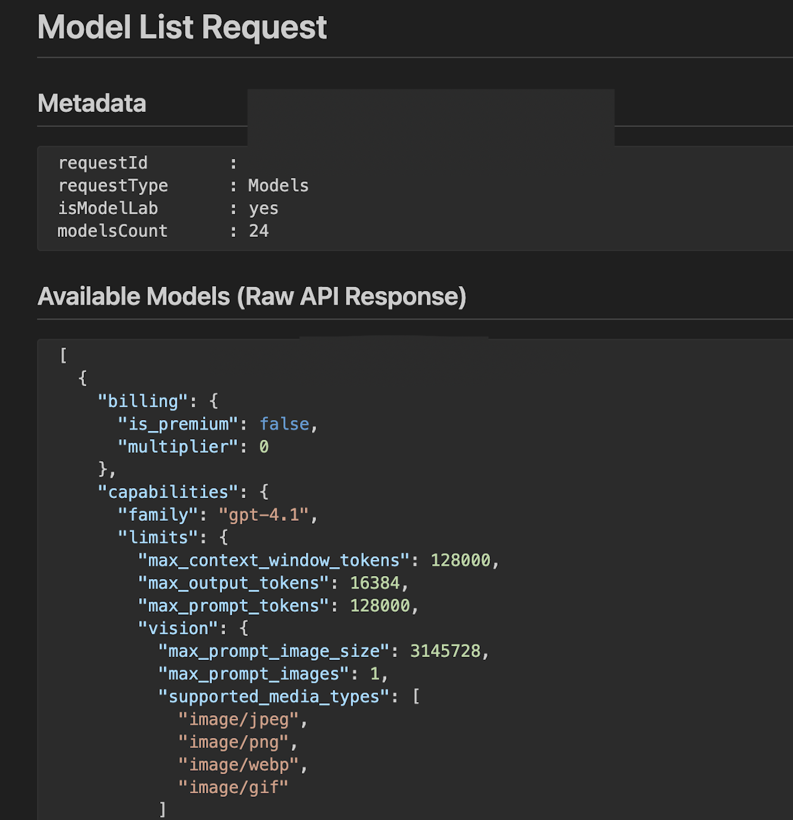Click the "max_prompt_tokens" key

233,606
